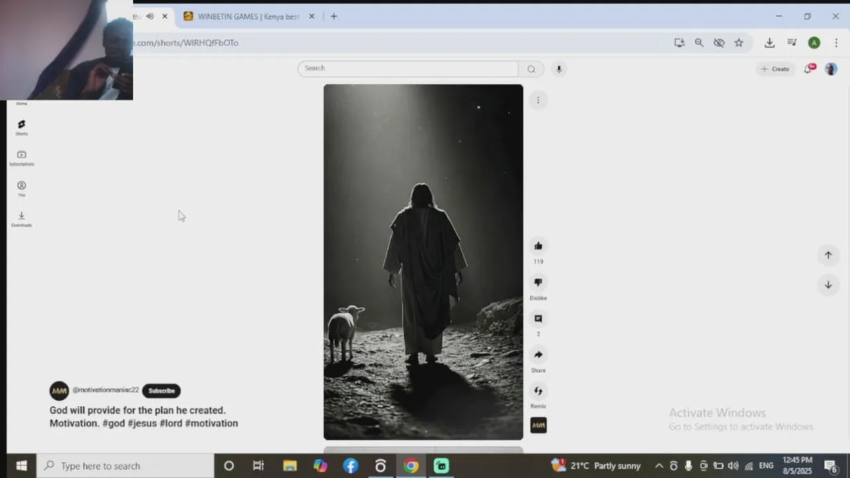Go to next Short with down arrow
Image resolution: width=850 pixels, height=478 pixels.
click(828, 285)
